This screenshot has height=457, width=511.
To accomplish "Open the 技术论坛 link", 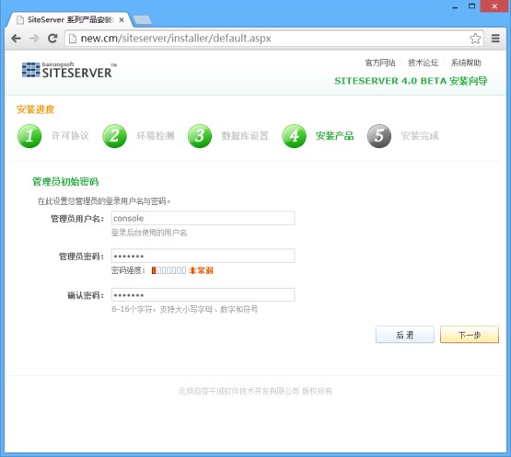I will click(423, 63).
